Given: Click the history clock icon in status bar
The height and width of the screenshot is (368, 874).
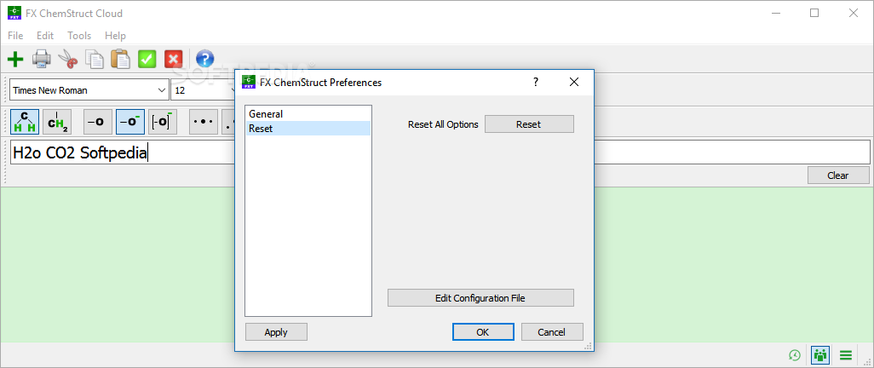Looking at the screenshot, I should coord(795,354).
